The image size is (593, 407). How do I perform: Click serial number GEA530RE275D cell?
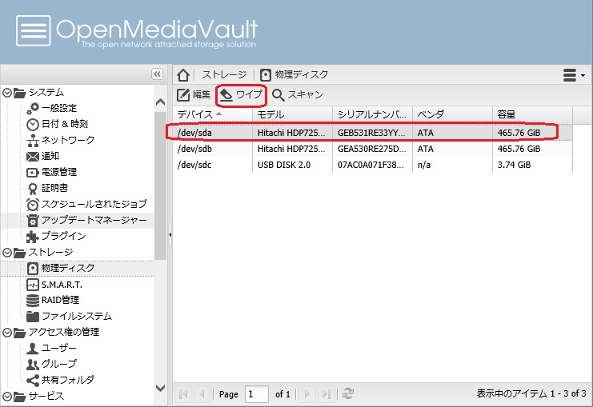point(371,149)
